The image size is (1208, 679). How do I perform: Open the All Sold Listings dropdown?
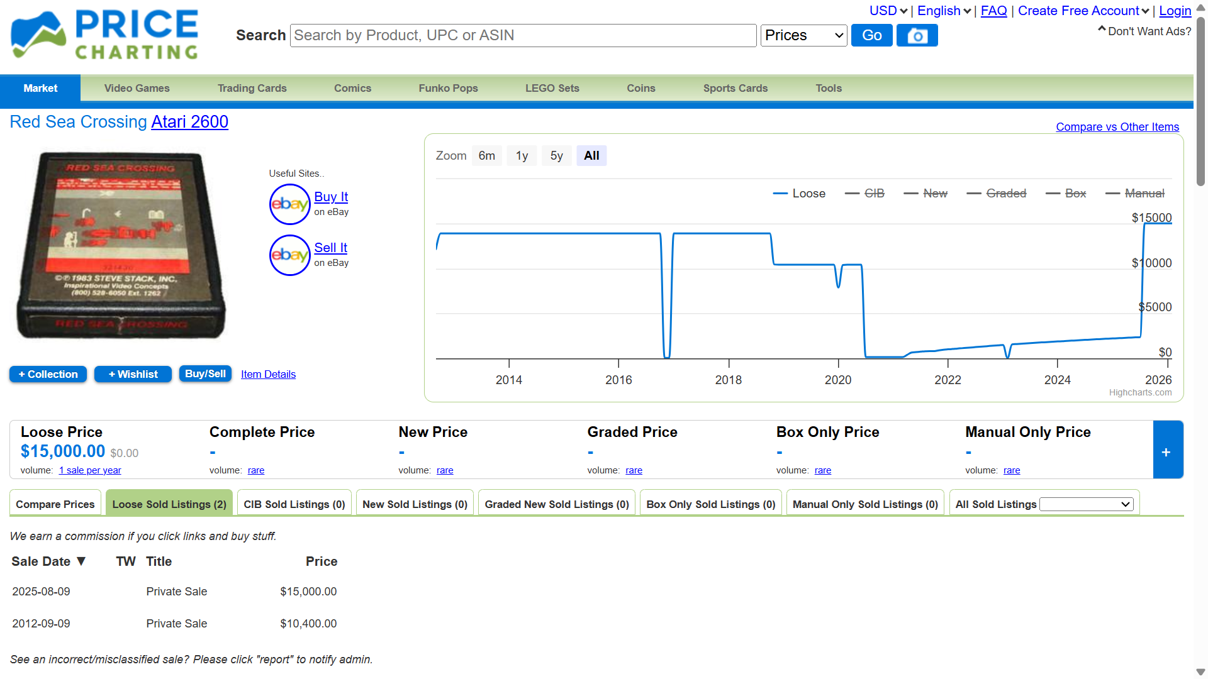(1087, 504)
